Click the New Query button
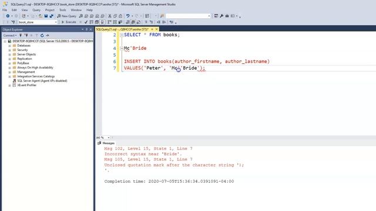Image resolution: width=376 pixels, height=211 pixels. [x=66, y=16]
